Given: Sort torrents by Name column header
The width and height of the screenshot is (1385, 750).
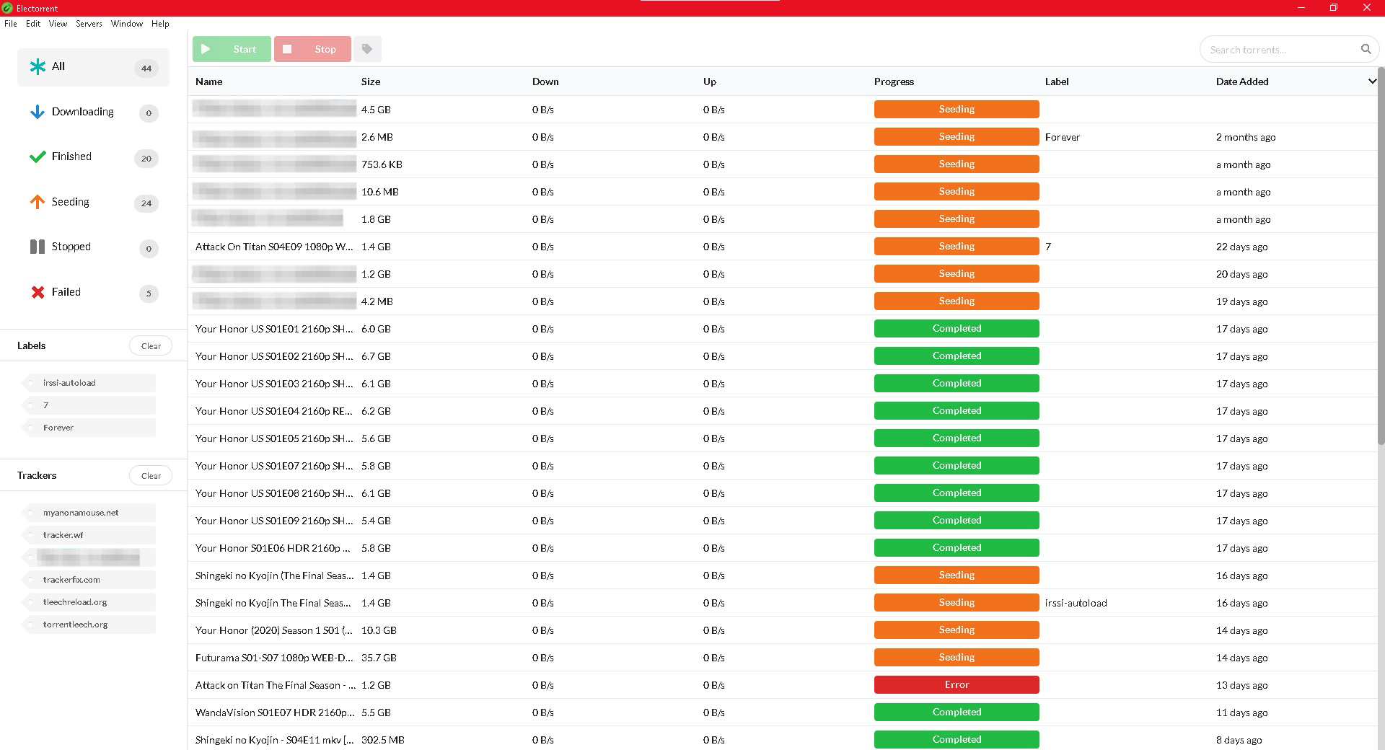Looking at the screenshot, I should pyautogui.click(x=209, y=81).
